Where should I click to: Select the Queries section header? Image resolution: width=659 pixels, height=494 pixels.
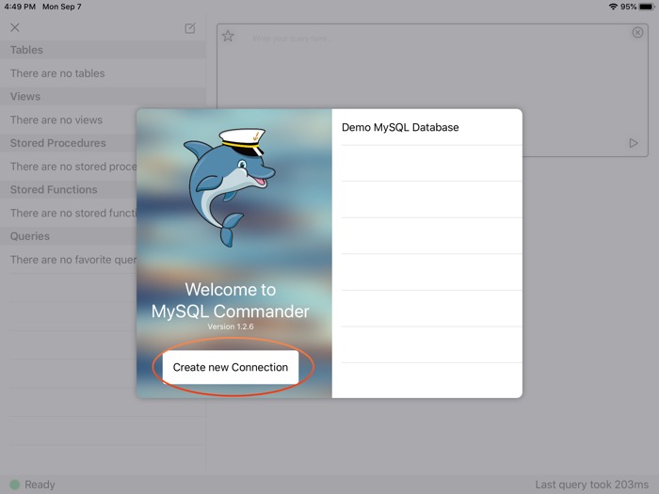point(68,236)
